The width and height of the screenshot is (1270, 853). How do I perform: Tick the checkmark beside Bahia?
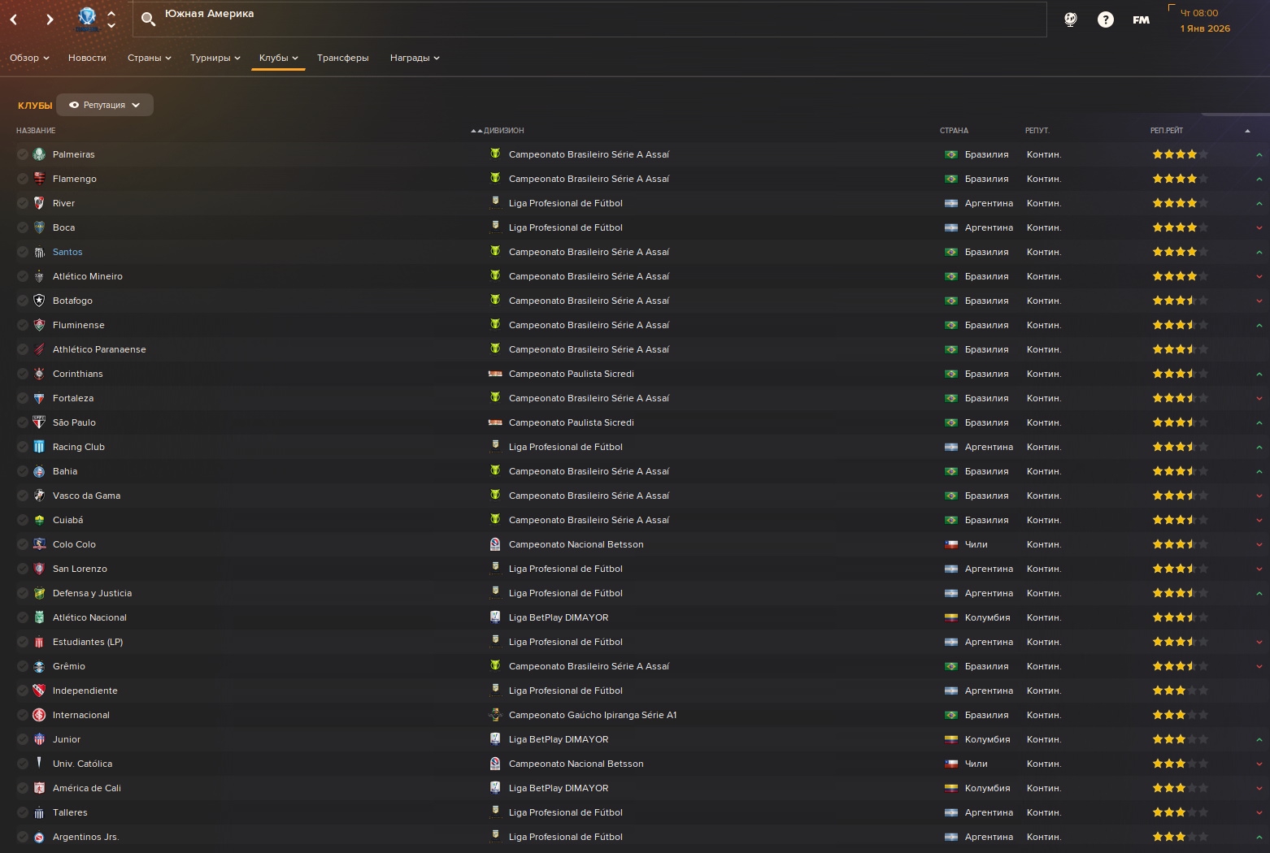click(23, 471)
